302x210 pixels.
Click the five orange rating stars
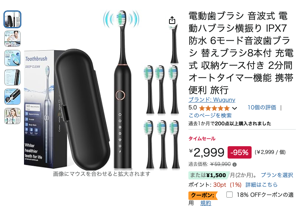214,108
